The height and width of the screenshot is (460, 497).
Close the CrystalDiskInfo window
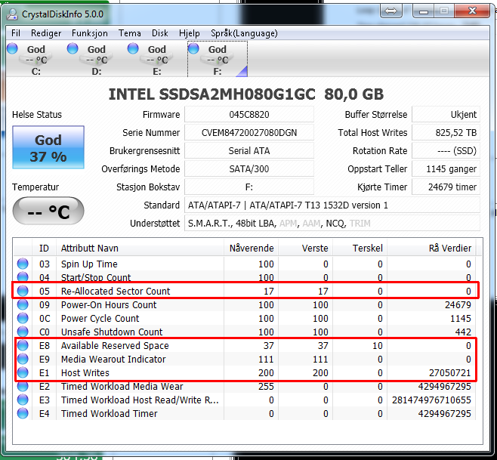pyautogui.click(x=472, y=11)
